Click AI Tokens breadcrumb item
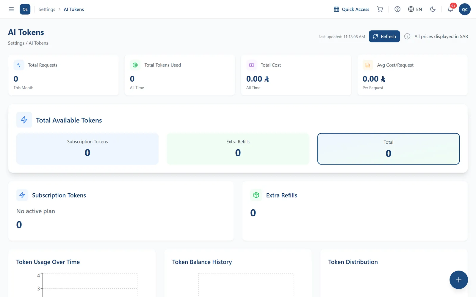 [74, 9]
